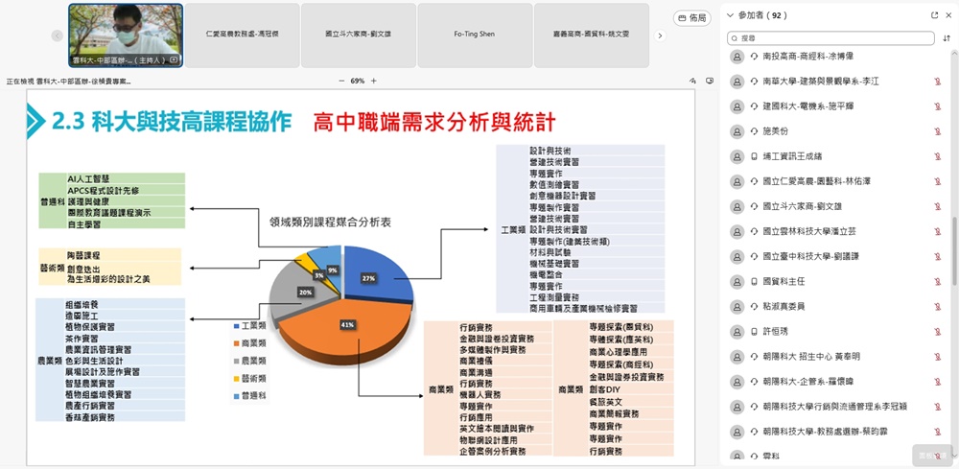This screenshot has width=959, height=469.
Task: Click muted mic icon for 施美份
Action: (x=938, y=131)
